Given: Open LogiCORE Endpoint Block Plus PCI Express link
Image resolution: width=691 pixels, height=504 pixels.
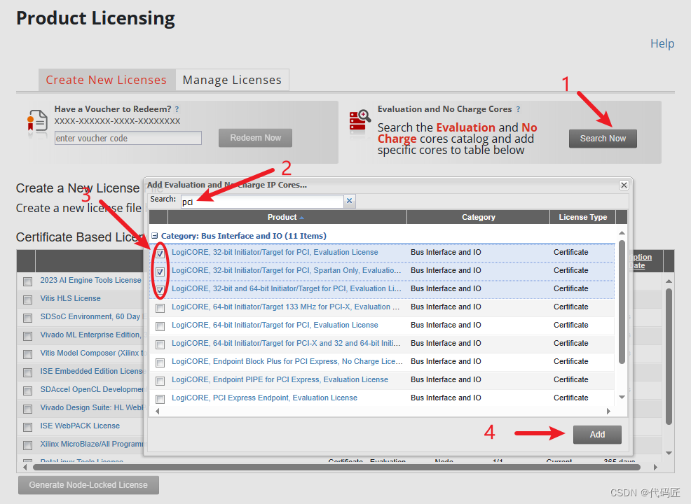Looking at the screenshot, I should point(287,361).
